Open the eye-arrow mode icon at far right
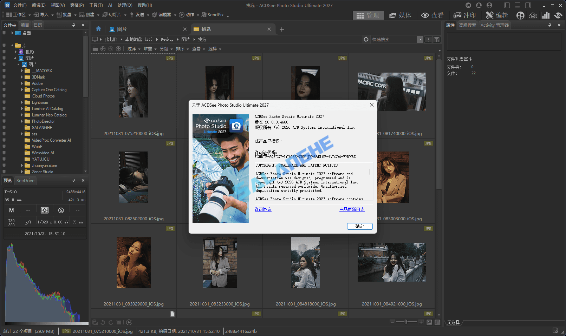Viewport: 566px width, 336px height. [558, 15]
